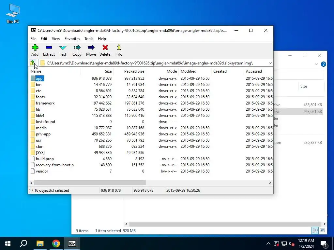334x250 pixels.
Task: Sort by the Created column header
Action: pyautogui.click(x=227, y=71)
